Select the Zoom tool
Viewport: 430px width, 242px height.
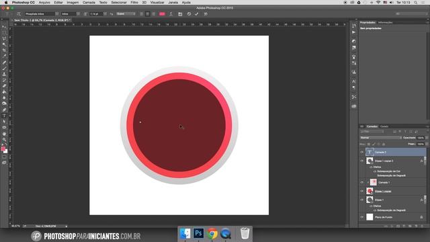pyautogui.click(x=4, y=139)
